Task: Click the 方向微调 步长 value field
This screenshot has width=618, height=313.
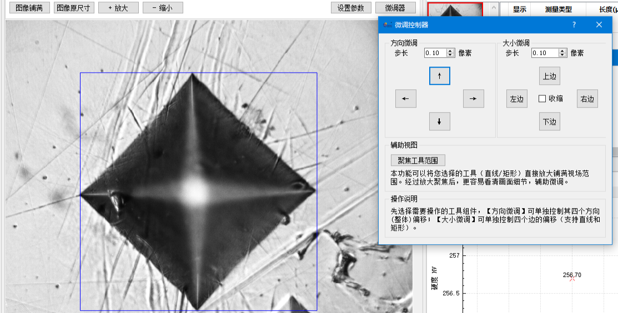Action: click(435, 53)
